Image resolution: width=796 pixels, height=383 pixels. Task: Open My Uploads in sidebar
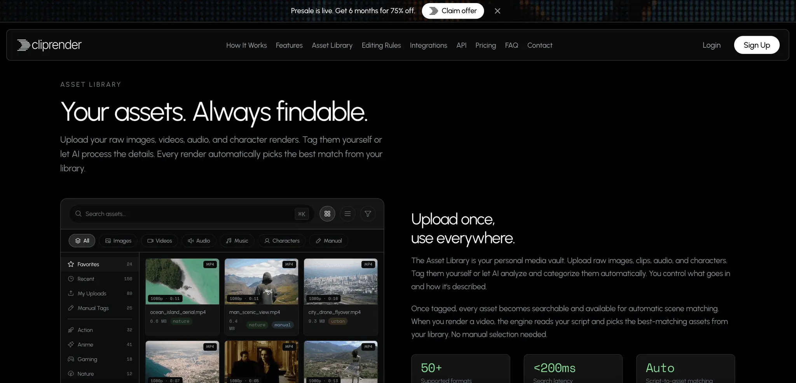pos(100,293)
